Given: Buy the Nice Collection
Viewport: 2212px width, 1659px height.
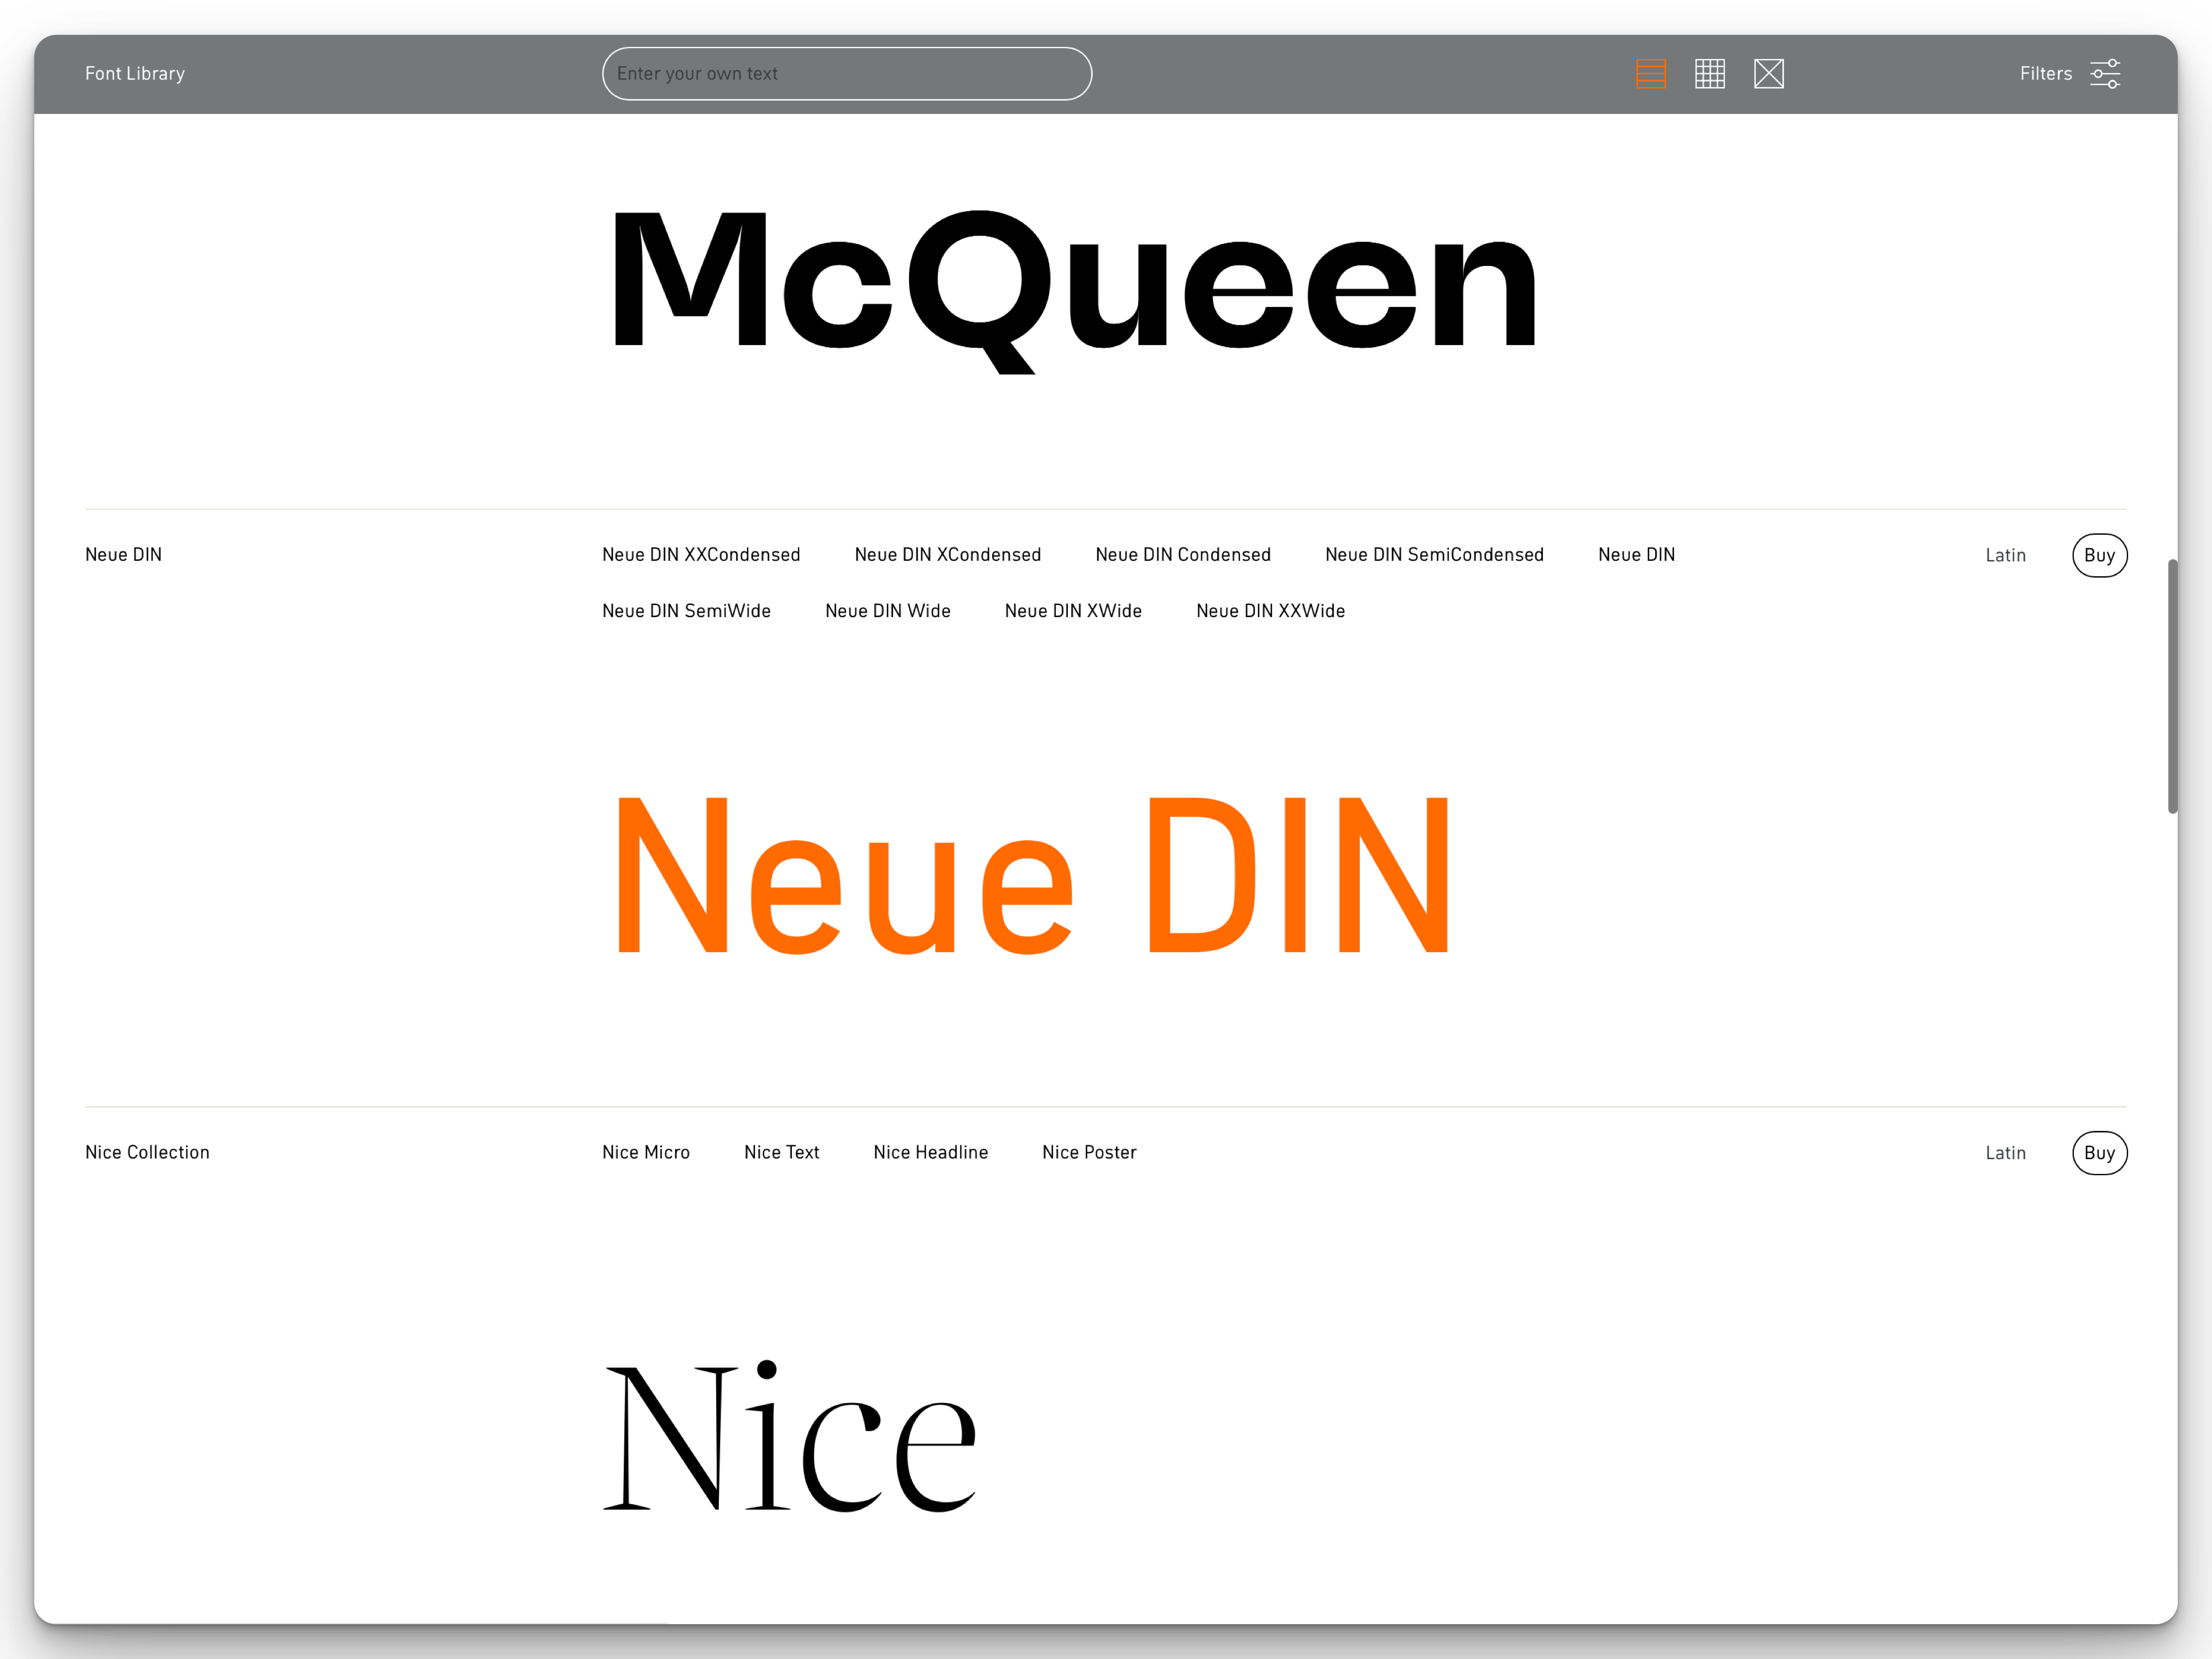Looking at the screenshot, I should click(2099, 1153).
